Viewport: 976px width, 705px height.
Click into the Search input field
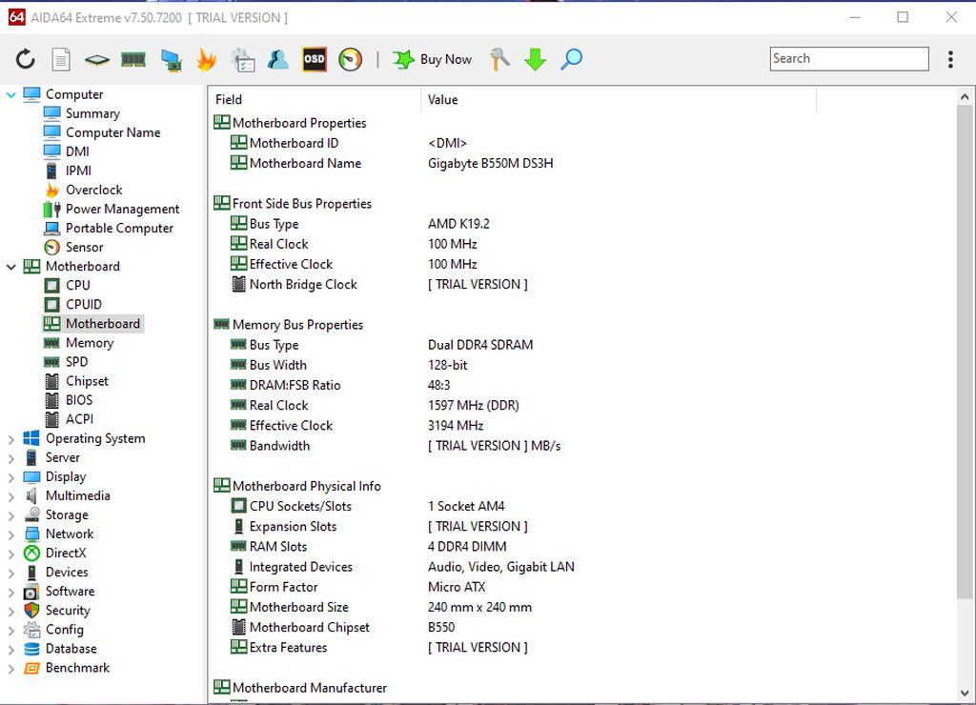click(848, 59)
